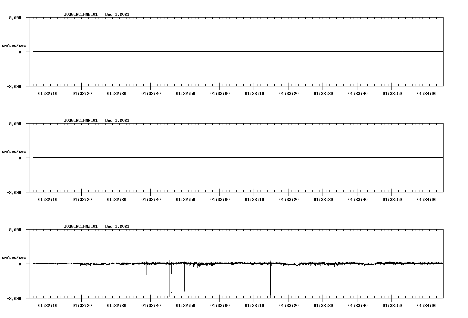Select the J036_NC_HNN_01 channel title

(81, 120)
